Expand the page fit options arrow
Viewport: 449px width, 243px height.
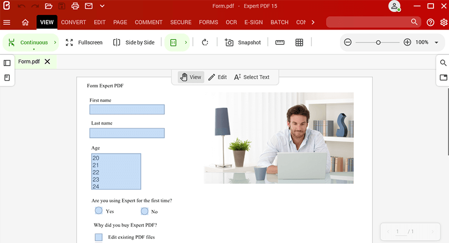186,42
